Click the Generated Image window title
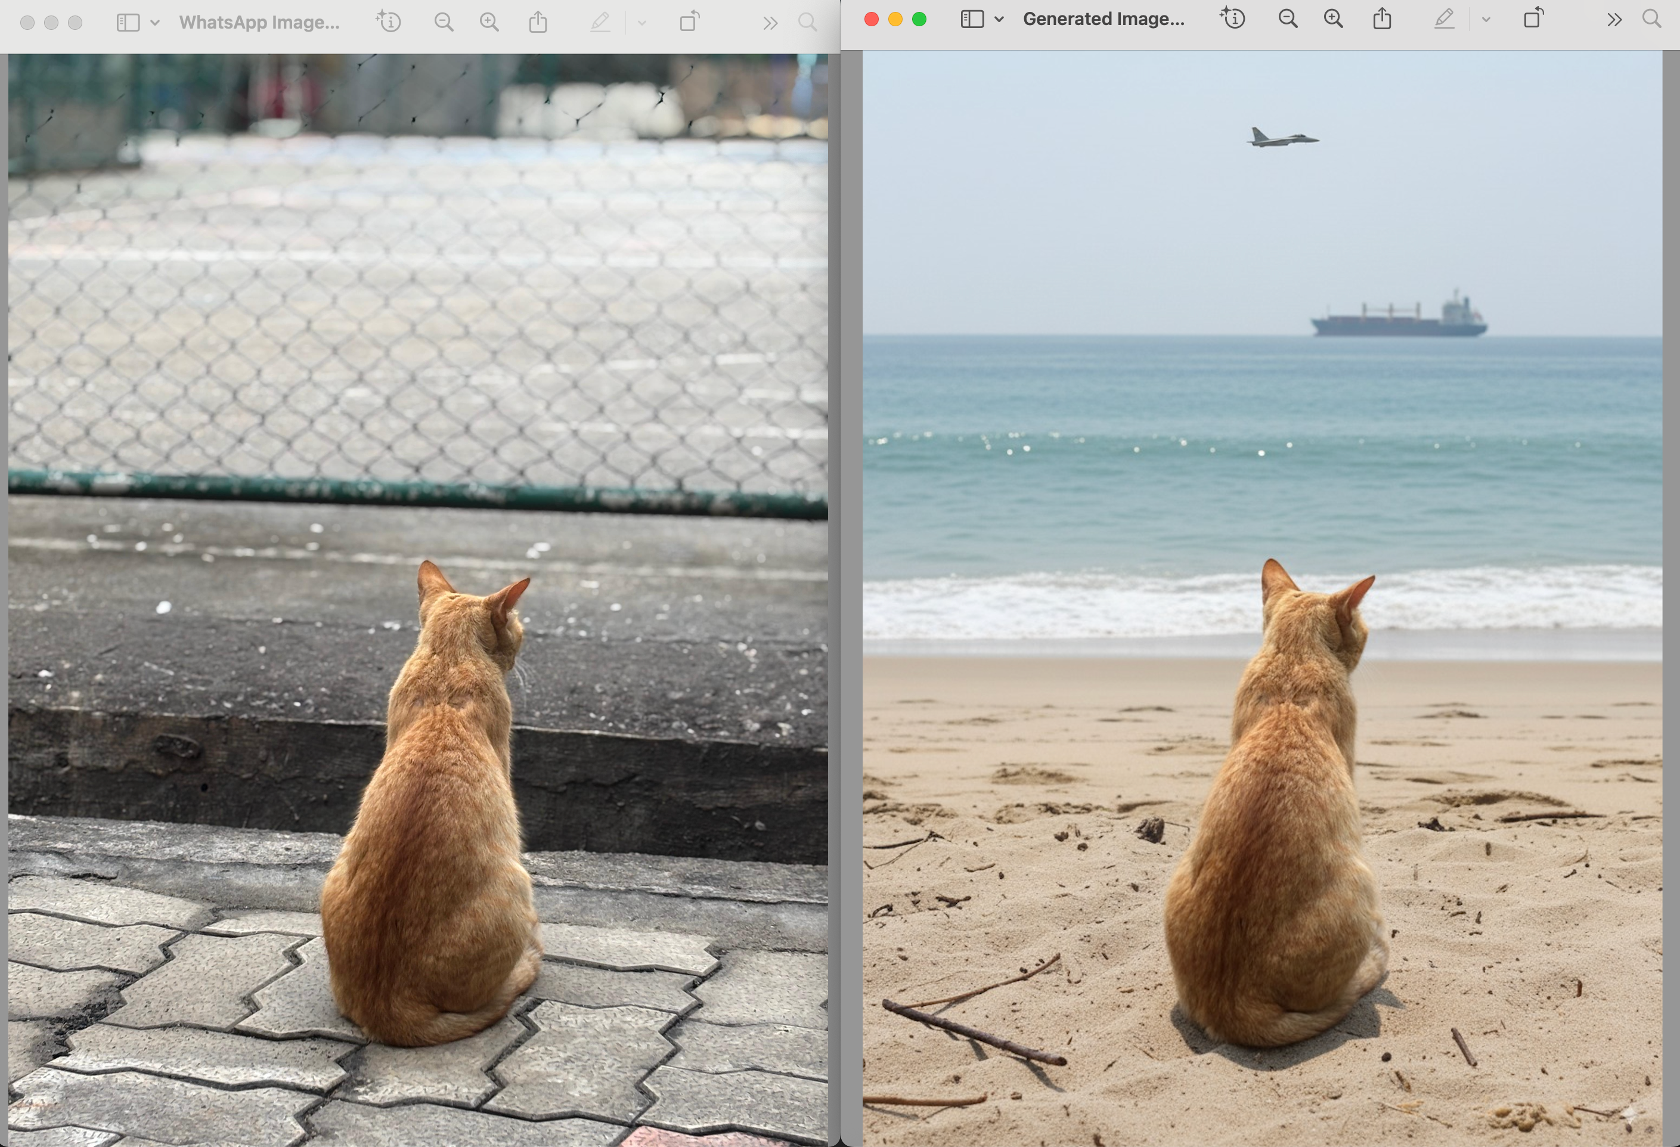This screenshot has height=1147, width=1680. 1103,19
